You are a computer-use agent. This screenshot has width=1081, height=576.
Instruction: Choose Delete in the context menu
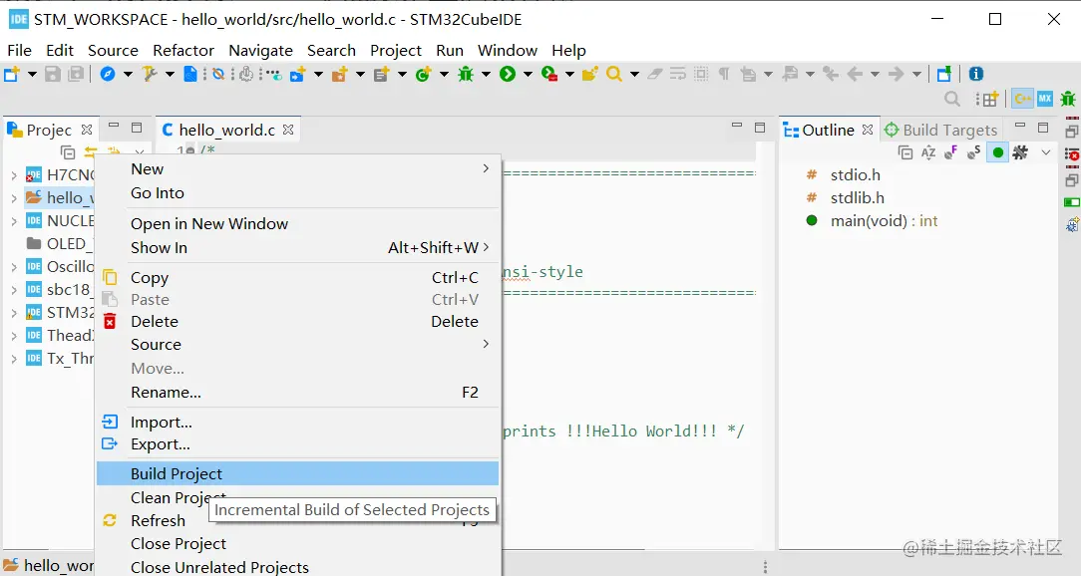click(297, 321)
